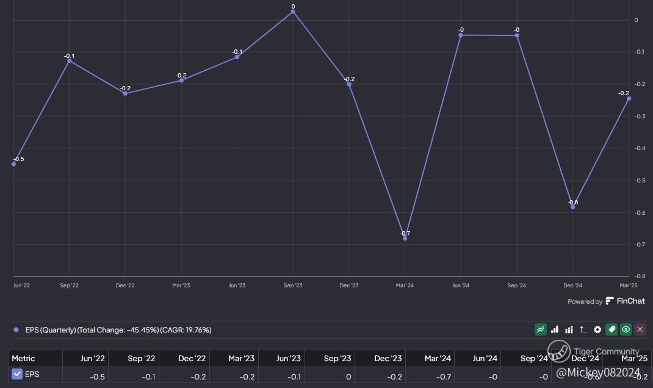Click the Sep '24 data point on chart
This screenshot has height=388, width=653.
pos(517,36)
